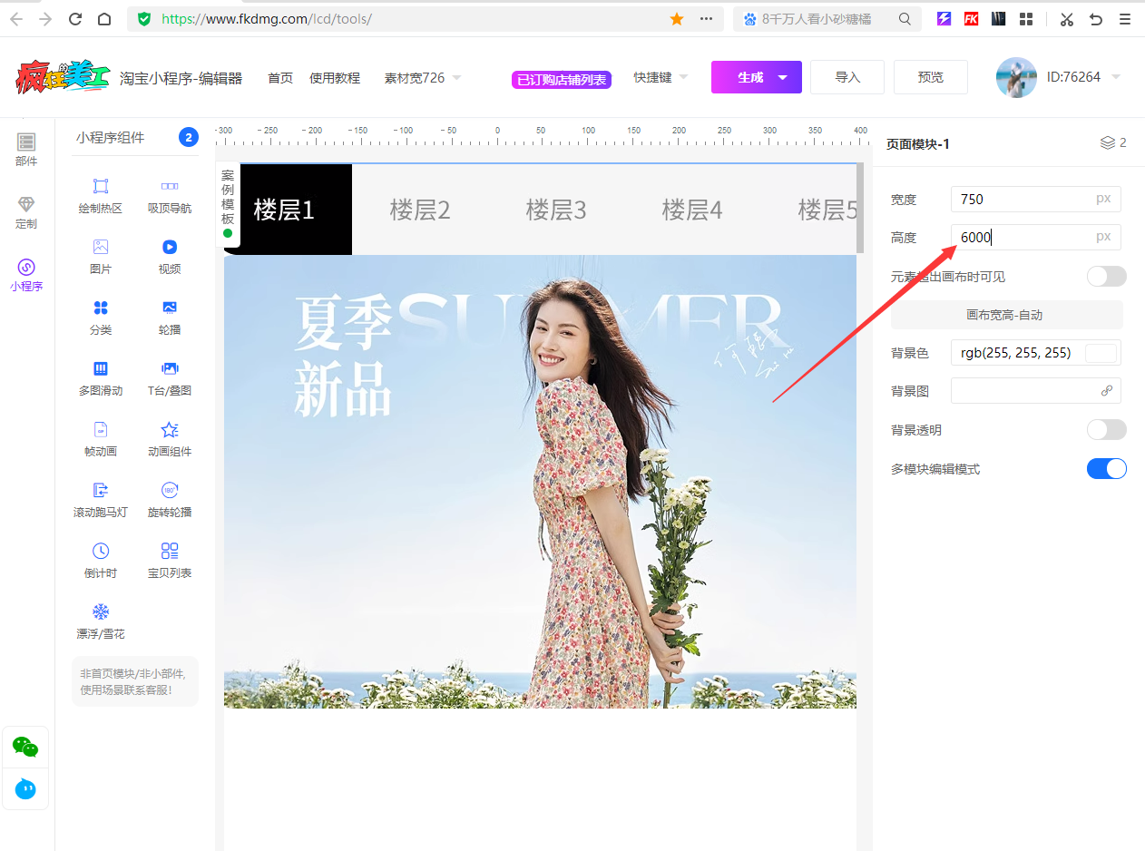Add the 漂浮/雪花 snowflake component

point(101,621)
